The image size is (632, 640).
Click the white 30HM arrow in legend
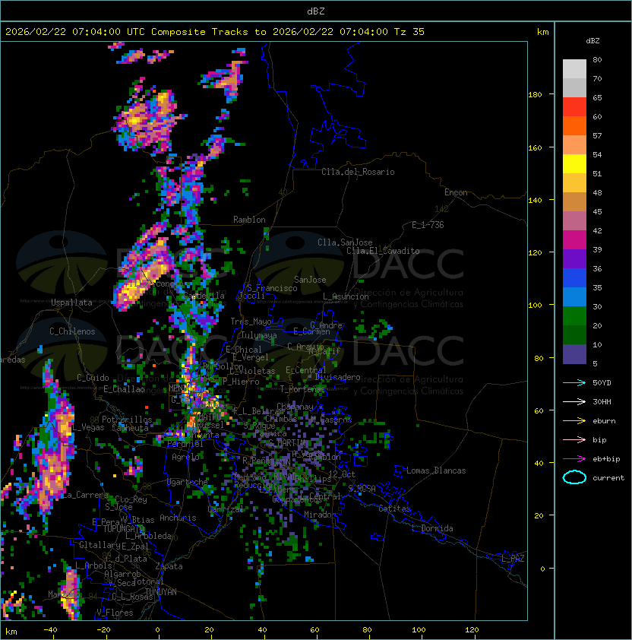[x=574, y=401]
